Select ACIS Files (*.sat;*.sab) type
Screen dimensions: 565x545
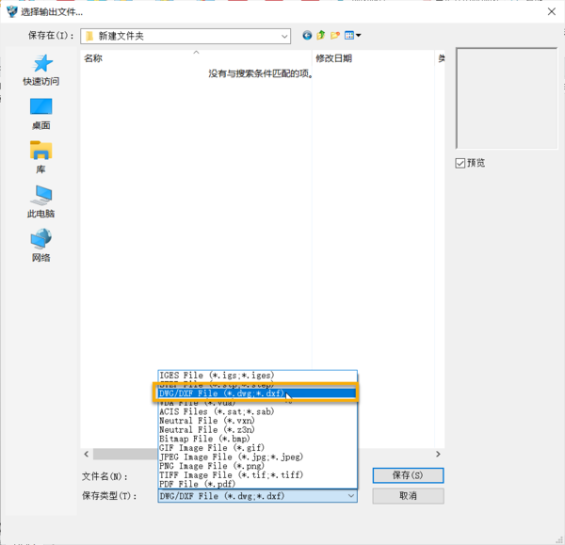257,411
